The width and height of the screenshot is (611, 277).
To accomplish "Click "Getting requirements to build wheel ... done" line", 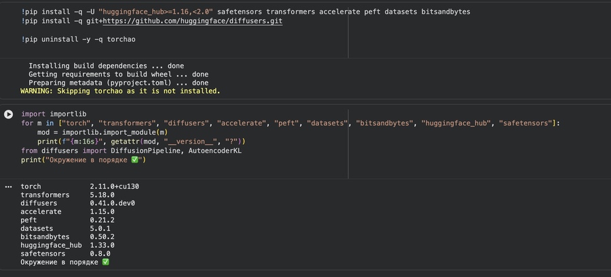I will pos(118,74).
